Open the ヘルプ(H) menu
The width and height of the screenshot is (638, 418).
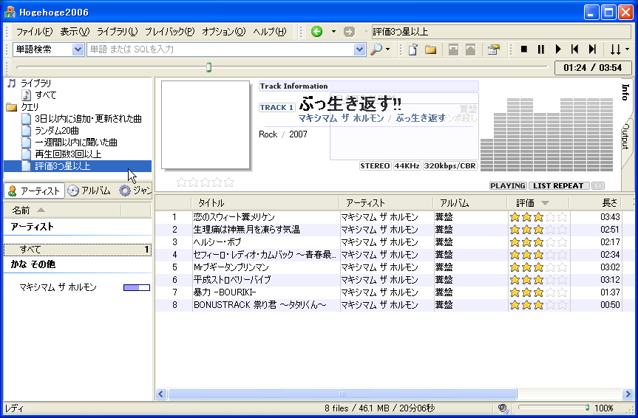click(270, 32)
